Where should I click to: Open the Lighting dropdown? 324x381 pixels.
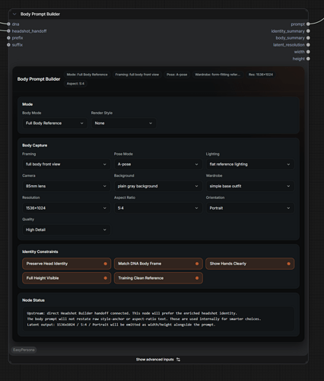point(250,165)
